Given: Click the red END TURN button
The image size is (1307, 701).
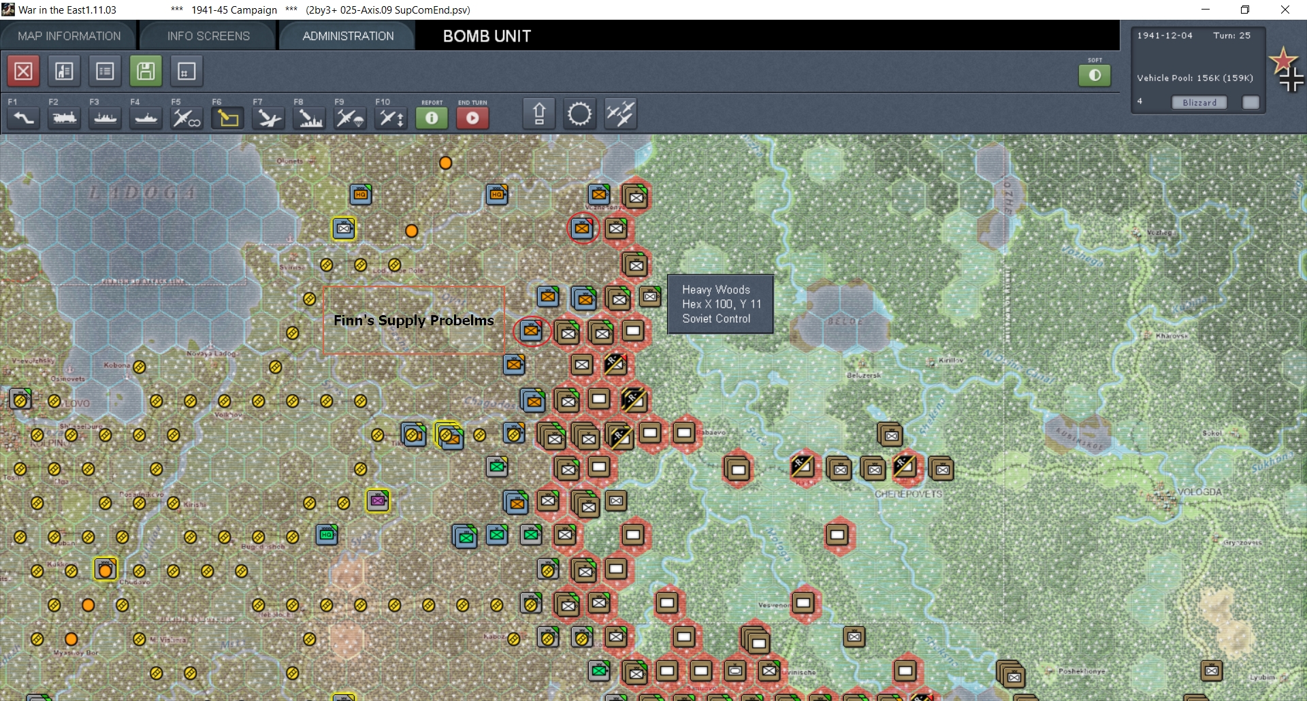Looking at the screenshot, I should coord(472,118).
